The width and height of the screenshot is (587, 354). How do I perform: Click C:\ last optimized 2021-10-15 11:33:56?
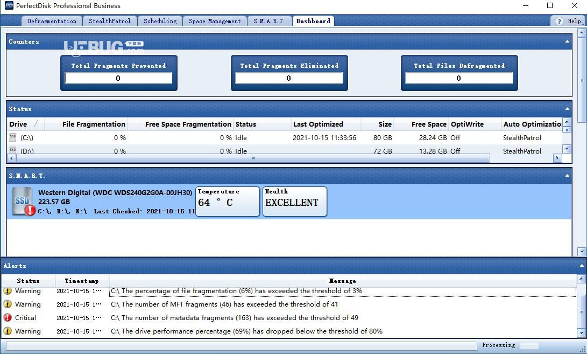(x=324, y=137)
